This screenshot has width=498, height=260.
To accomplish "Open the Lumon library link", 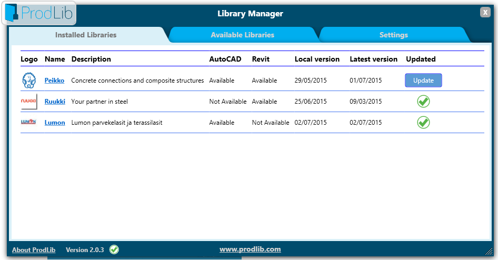I will (x=55, y=123).
